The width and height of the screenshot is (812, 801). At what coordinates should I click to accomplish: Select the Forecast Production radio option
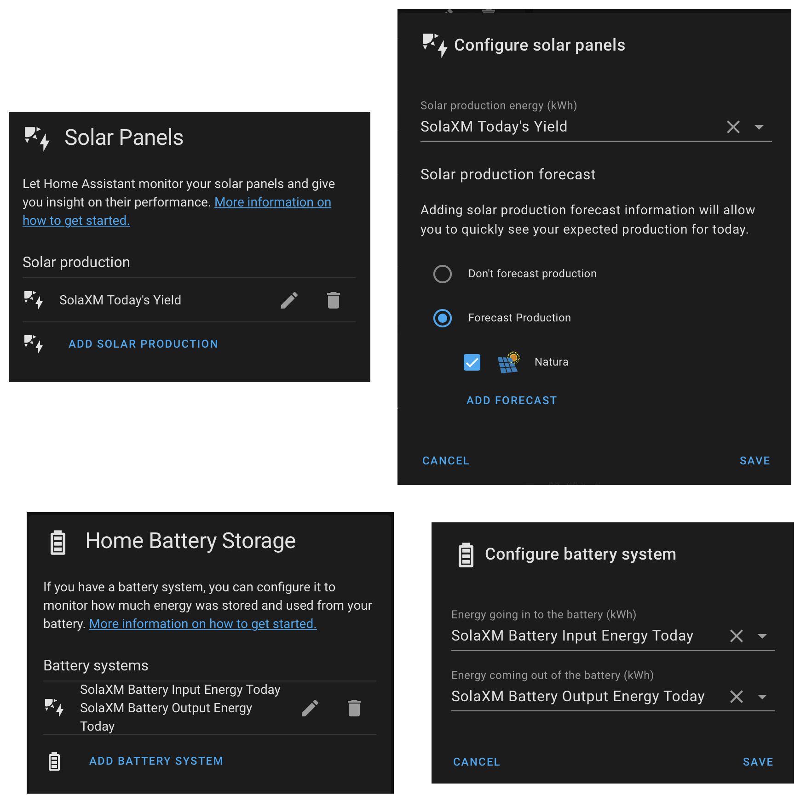(443, 318)
